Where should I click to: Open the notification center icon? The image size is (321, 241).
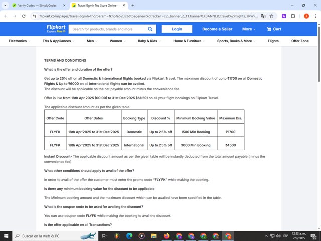tap(313, 236)
